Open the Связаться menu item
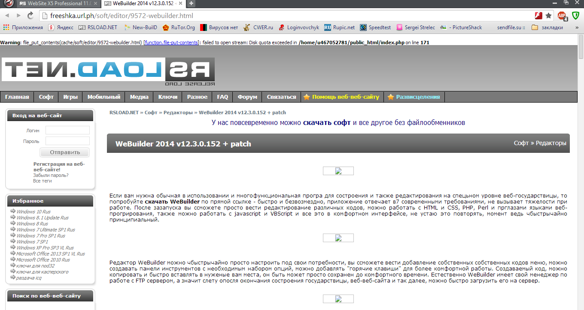The height and width of the screenshot is (310, 584). pyautogui.click(x=281, y=97)
